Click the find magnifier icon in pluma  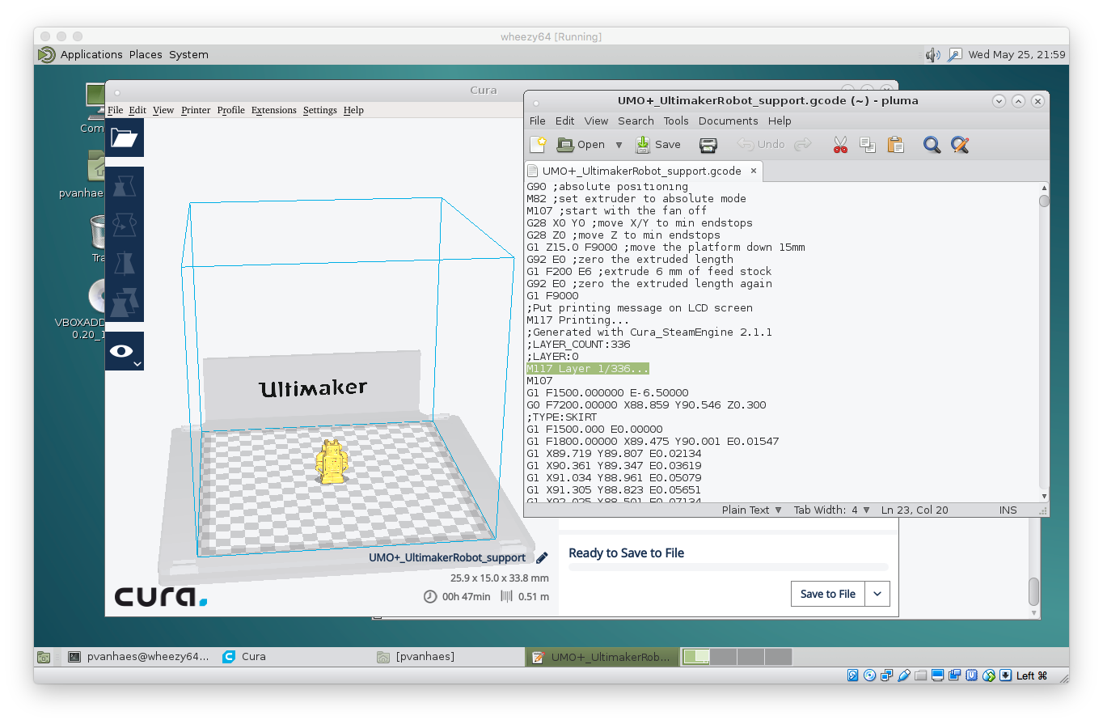pyautogui.click(x=932, y=145)
